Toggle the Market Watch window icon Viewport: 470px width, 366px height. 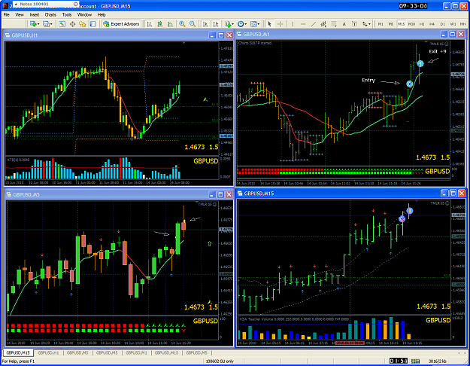pos(62,24)
